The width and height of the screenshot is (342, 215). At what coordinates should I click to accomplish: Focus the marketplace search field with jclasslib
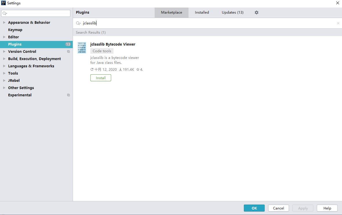pos(207,23)
